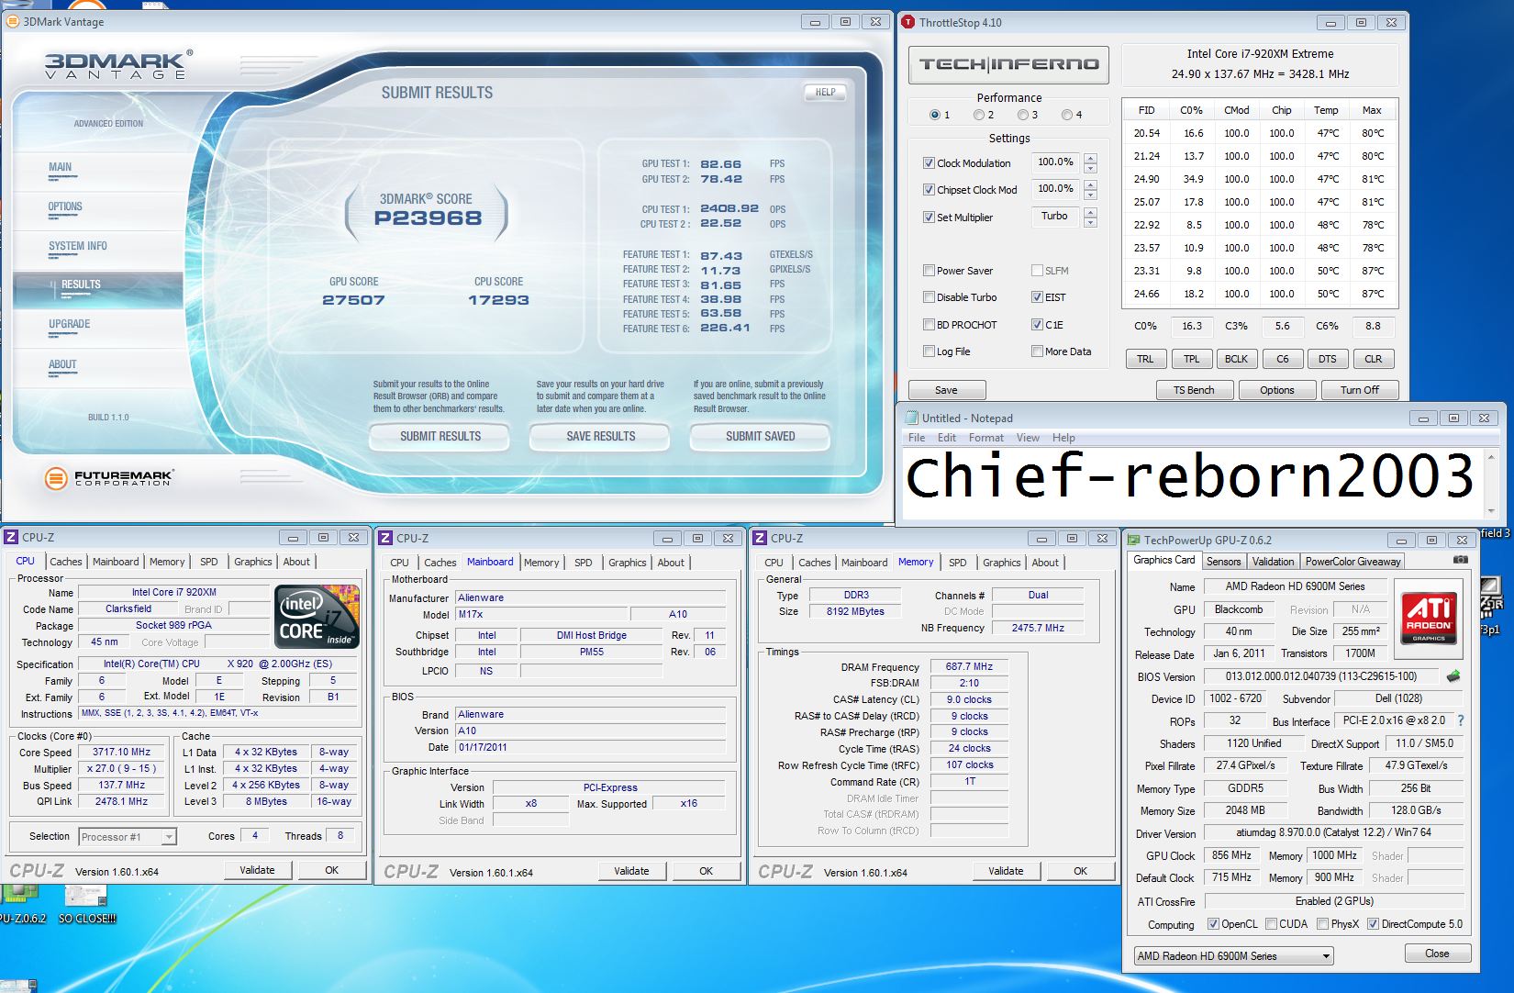Open the Validation tab in GPU-Z

coord(1273,562)
